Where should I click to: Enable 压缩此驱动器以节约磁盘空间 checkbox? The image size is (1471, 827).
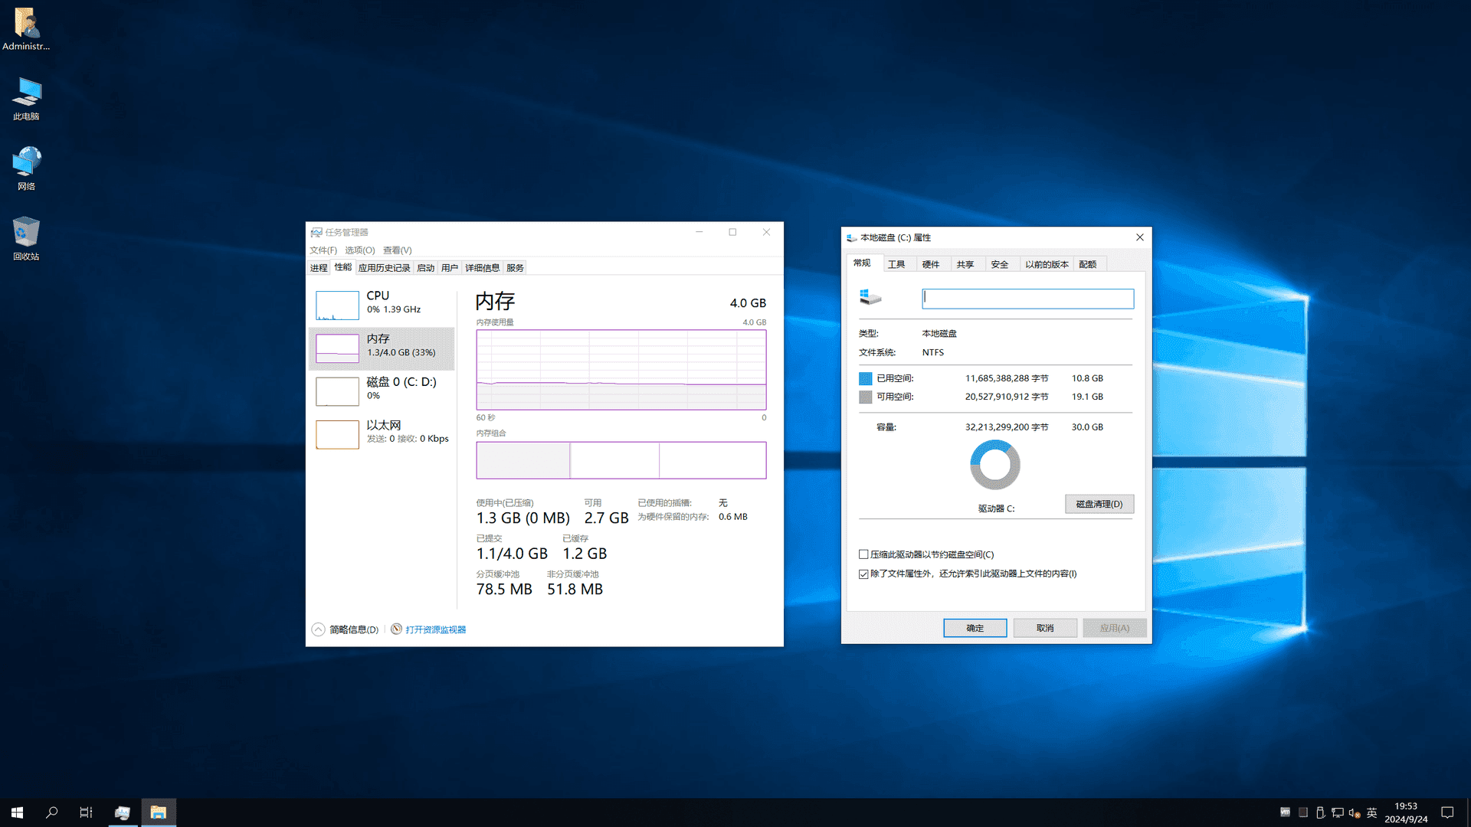pyautogui.click(x=863, y=554)
